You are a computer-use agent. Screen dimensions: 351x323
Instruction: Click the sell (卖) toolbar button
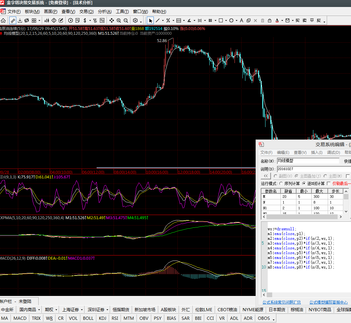(x=305, y=21)
